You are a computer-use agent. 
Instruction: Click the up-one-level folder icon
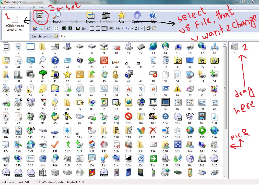point(111,28)
